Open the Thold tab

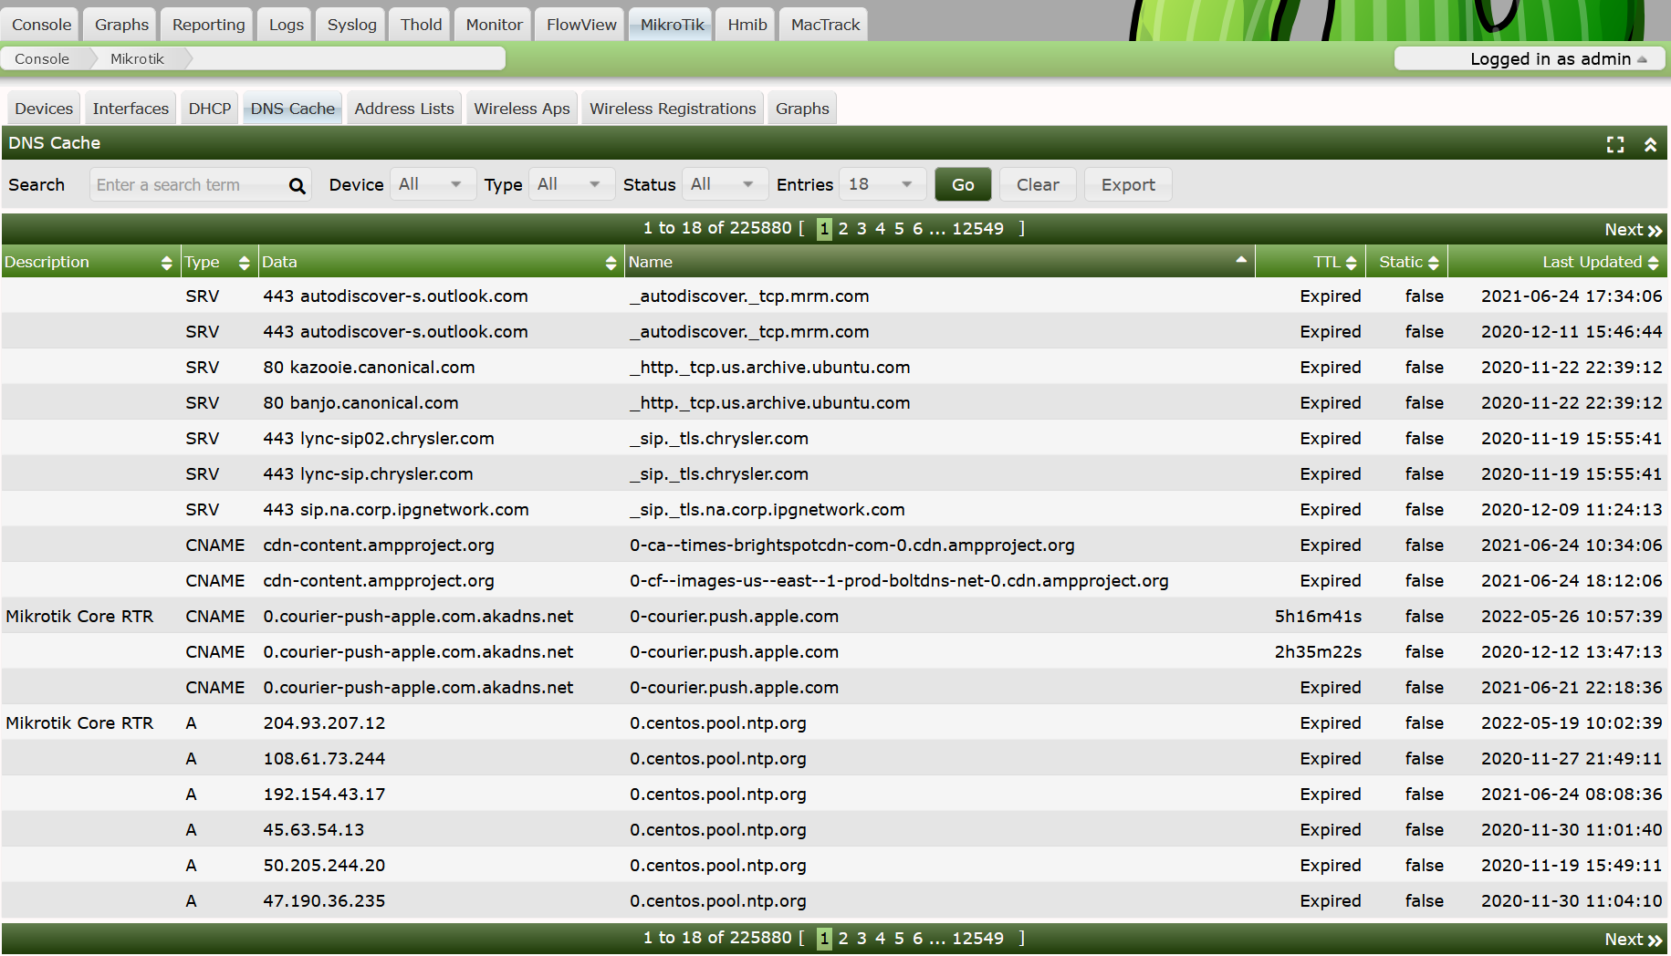[x=421, y=25]
